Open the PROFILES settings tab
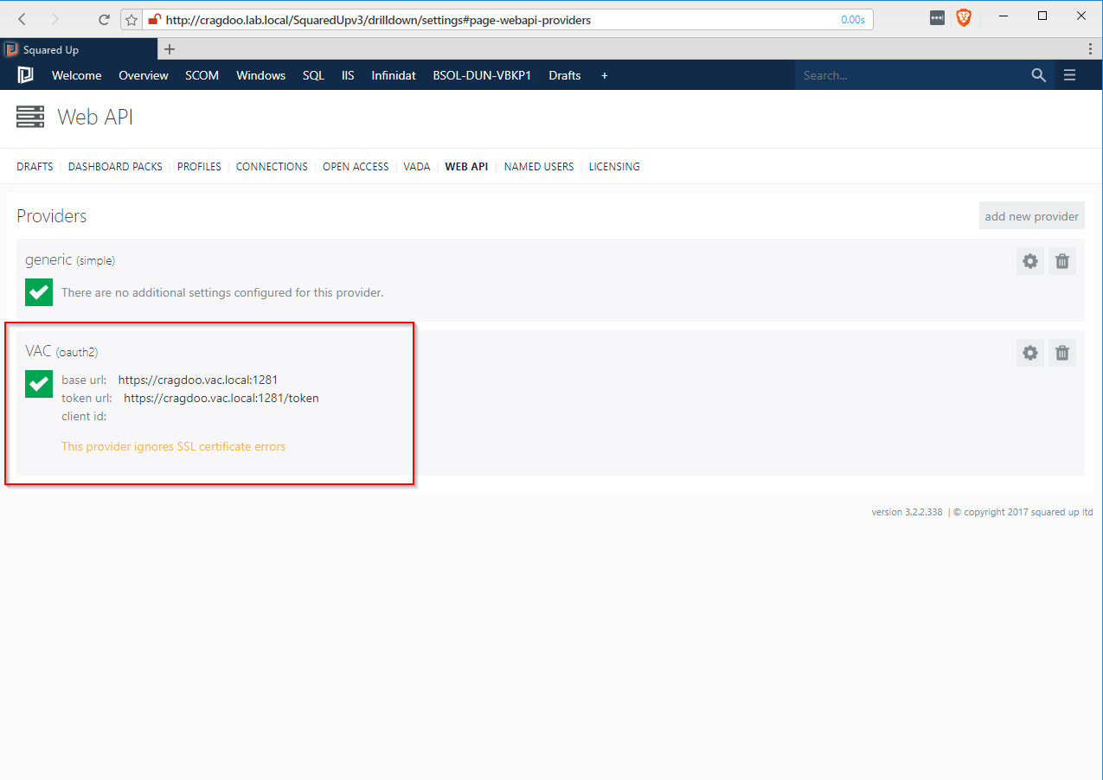This screenshot has height=780, width=1103. click(x=199, y=167)
